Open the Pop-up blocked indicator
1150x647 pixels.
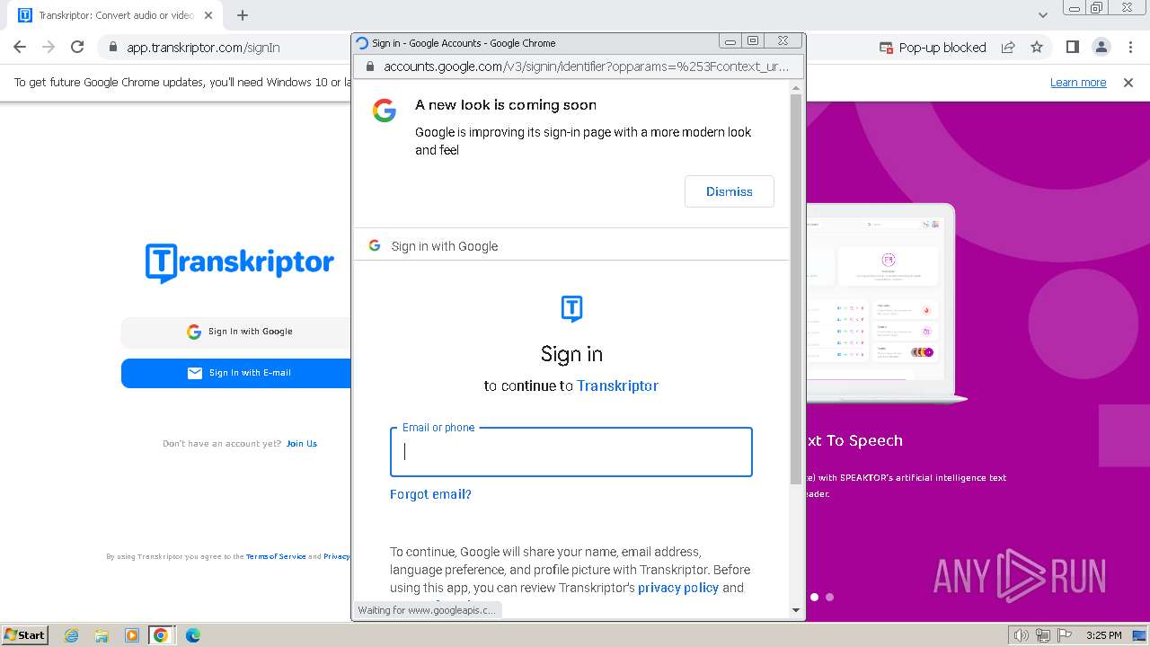[x=933, y=48]
